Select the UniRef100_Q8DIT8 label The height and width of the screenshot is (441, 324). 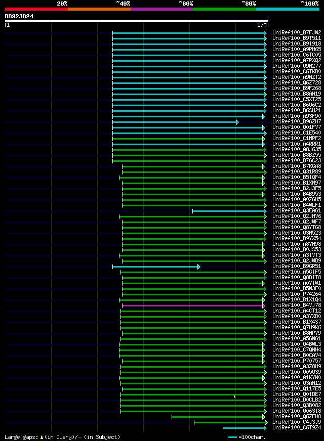[x=297, y=278]
